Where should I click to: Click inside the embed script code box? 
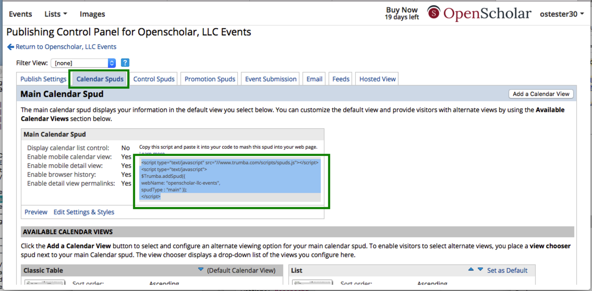(x=230, y=180)
